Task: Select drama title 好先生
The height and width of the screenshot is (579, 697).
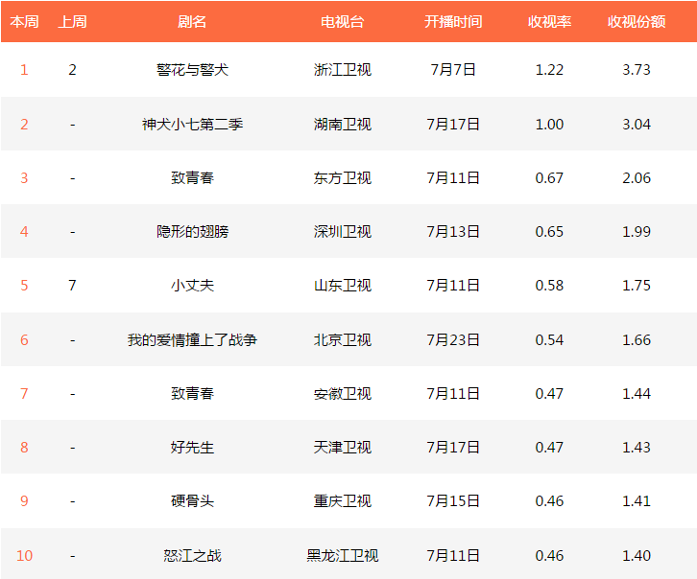Action: click(192, 448)
